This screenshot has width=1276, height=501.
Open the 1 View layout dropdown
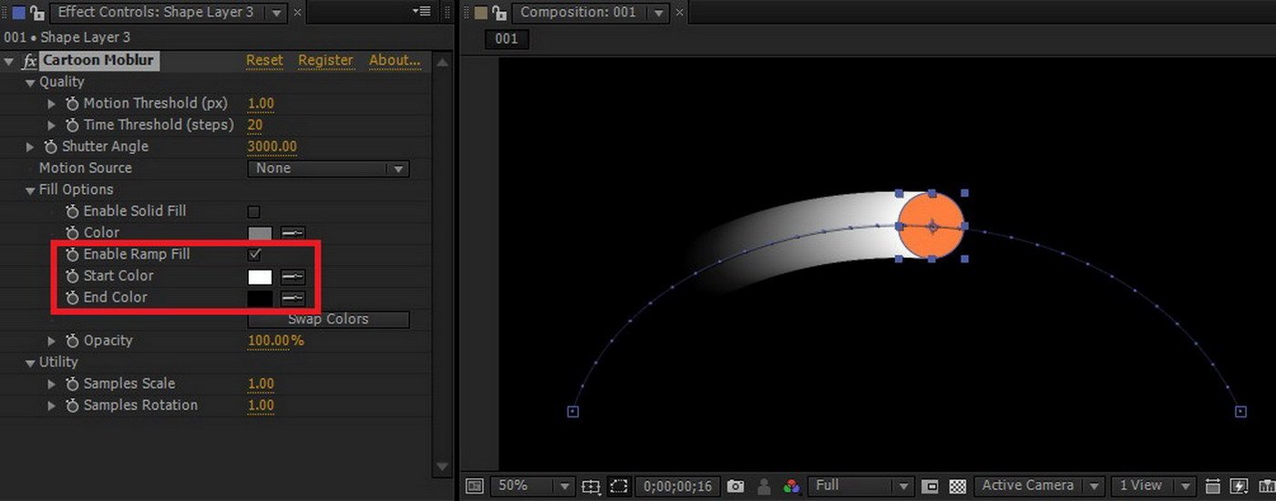(x=1153, y=486)
